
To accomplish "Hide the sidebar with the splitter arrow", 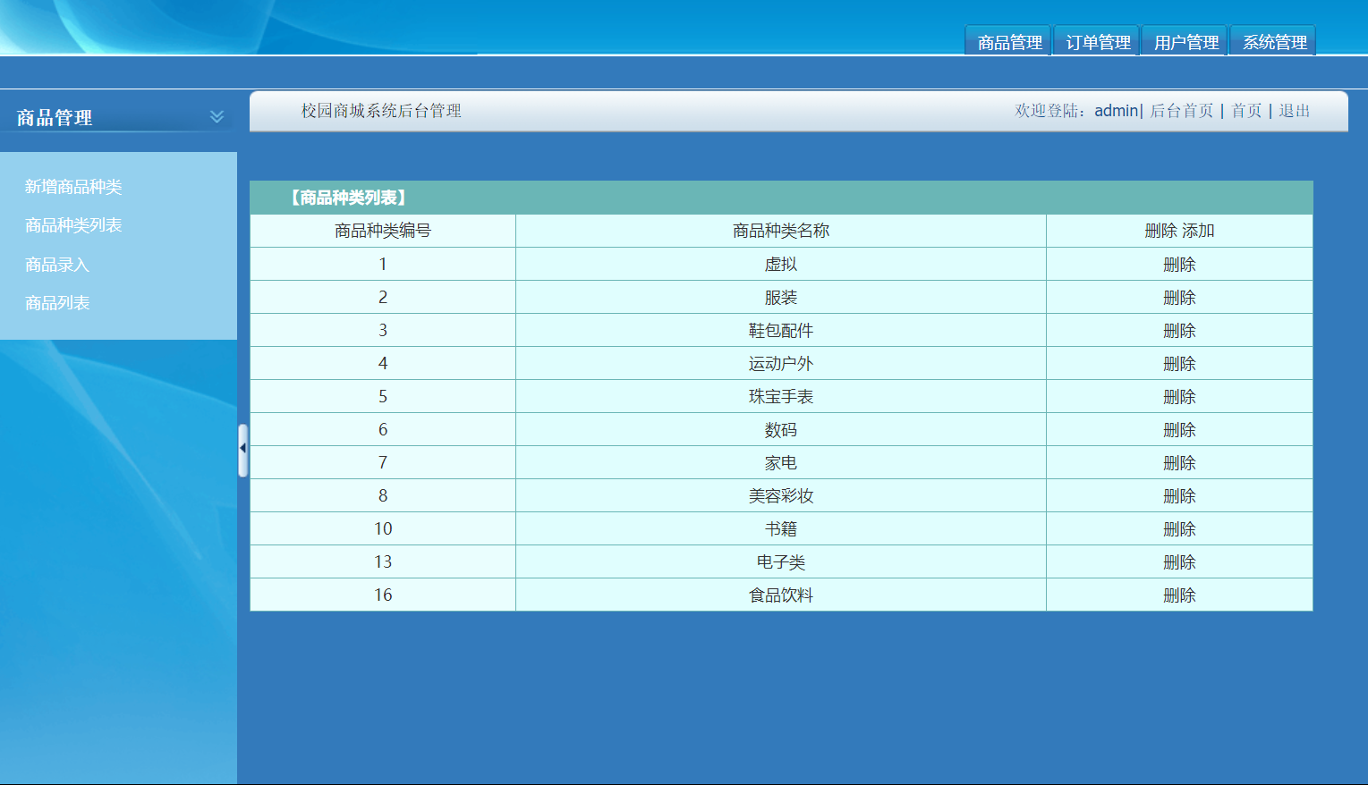I will tap(242, 450).
